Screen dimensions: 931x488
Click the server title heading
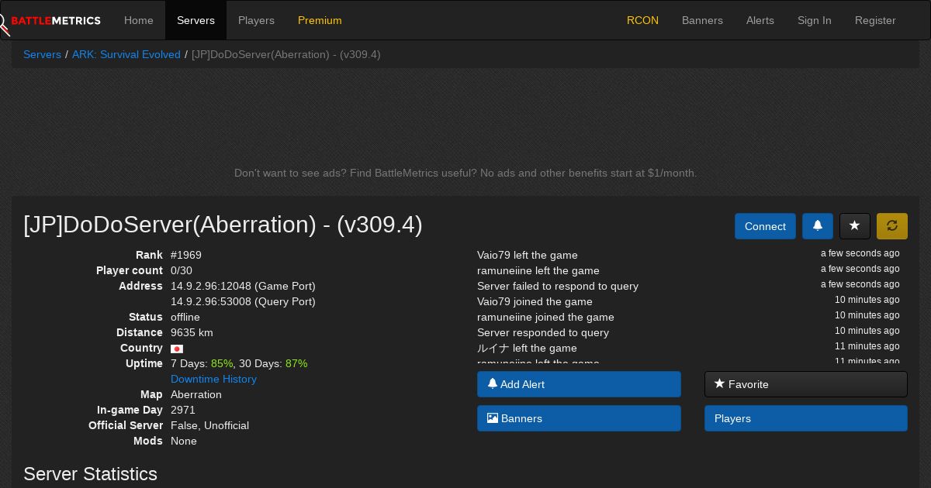point(223,225)
